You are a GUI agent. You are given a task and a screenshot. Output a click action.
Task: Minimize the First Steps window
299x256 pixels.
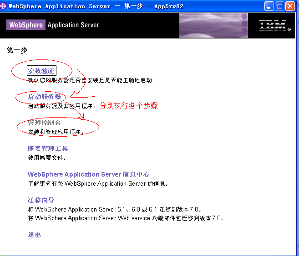[269, 6]
